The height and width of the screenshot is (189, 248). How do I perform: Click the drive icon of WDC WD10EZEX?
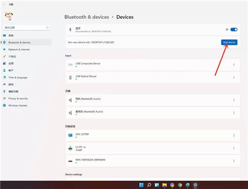pyautogui.click(x=70, y=161)
